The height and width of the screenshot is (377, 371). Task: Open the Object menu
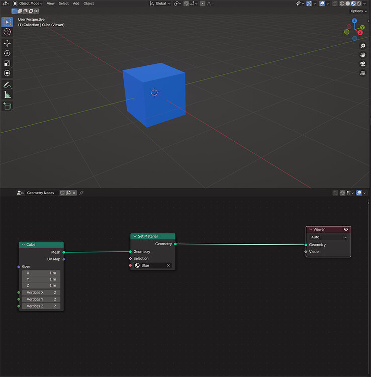coord(88,4)
